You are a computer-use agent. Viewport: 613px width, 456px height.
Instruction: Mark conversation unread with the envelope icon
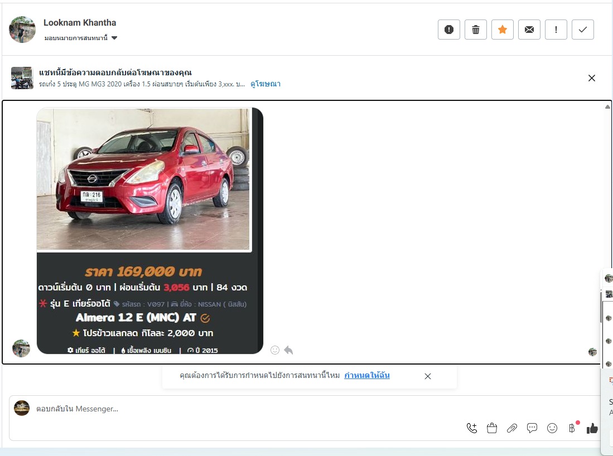coord(529,30)
